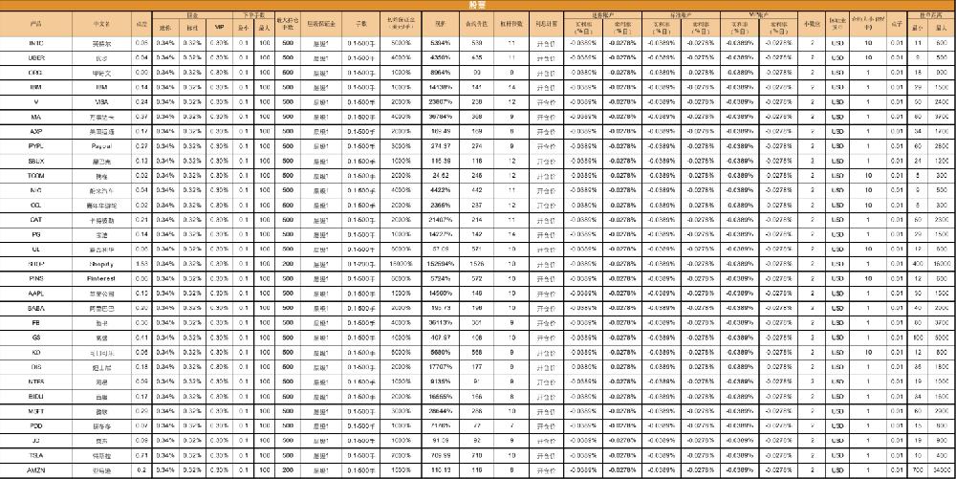Click the UBER ticker cell
956x479 pixels.
pos(35,58)
